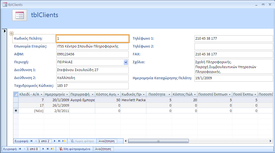Click the 26/1/2009 date cell
Screen dimensions: 275x153
pos(57,105)
